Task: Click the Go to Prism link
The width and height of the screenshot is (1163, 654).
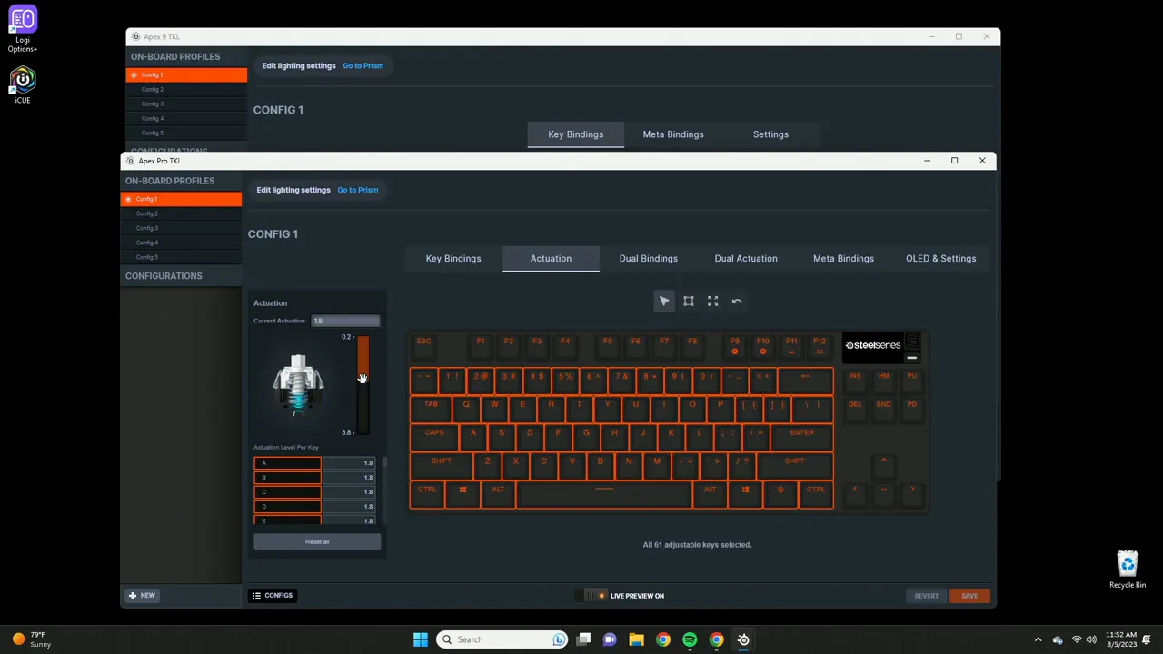Action: [x=357, y=189]
